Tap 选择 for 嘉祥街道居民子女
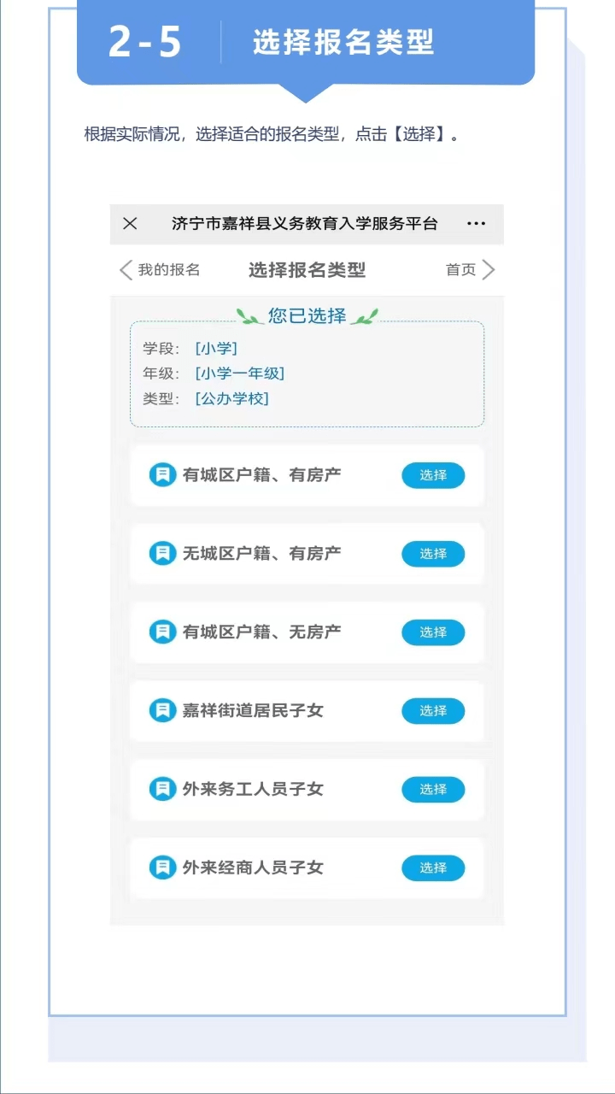The height and width of the screenshot is (1094, 615). point(433,711)
